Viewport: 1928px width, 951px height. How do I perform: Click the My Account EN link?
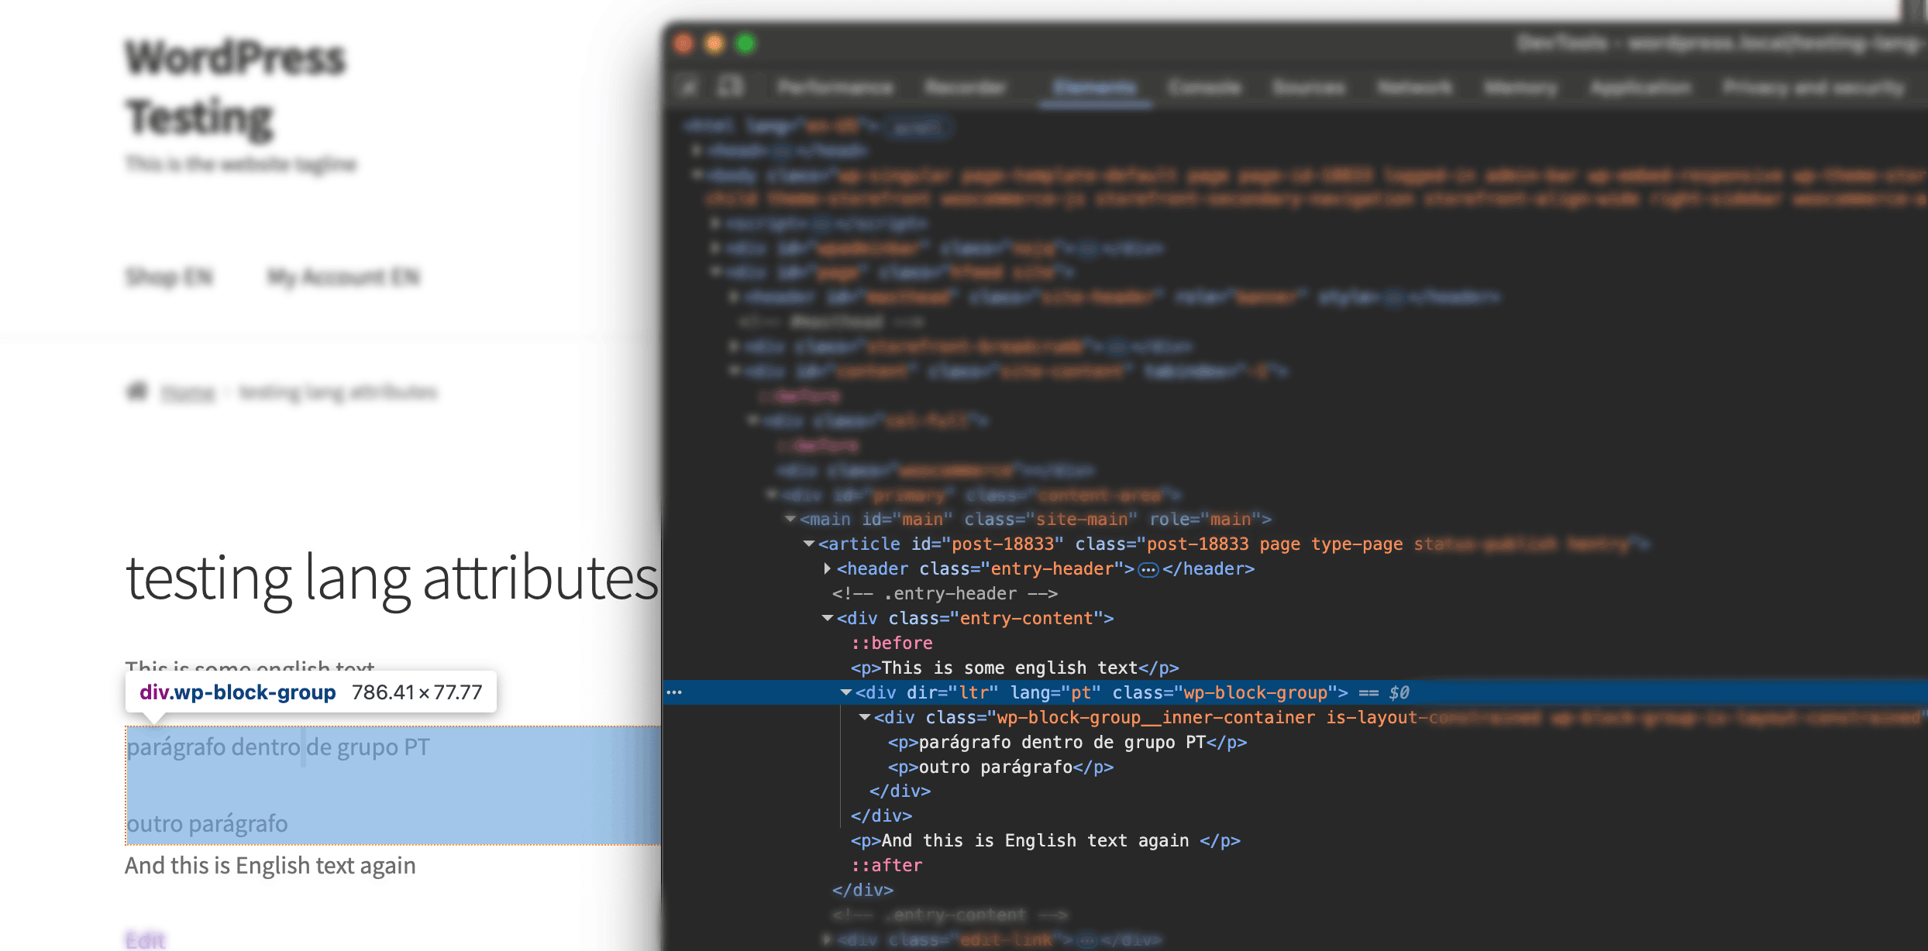coord(343,276)
